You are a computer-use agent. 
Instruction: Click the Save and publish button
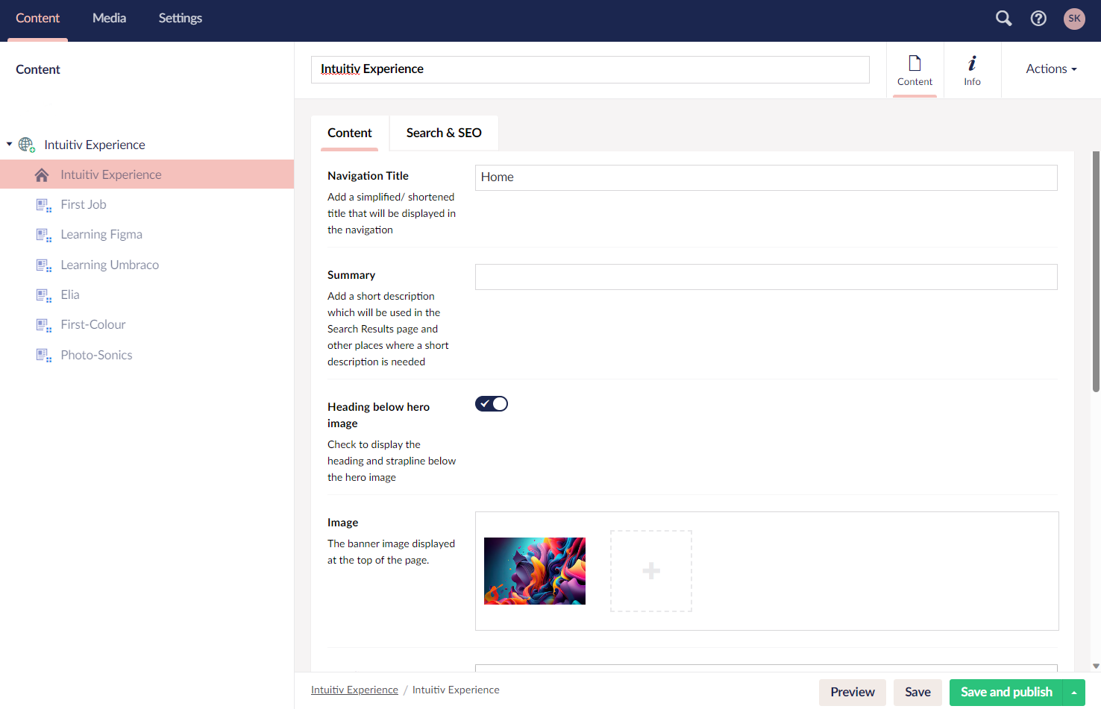[1006, 693]
